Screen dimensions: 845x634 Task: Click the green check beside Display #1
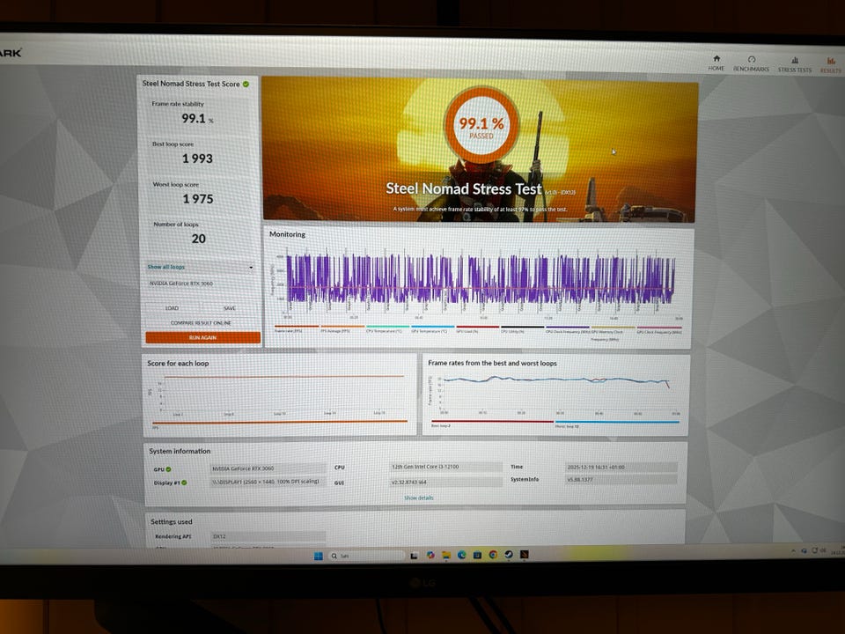(x=184, y=483)
